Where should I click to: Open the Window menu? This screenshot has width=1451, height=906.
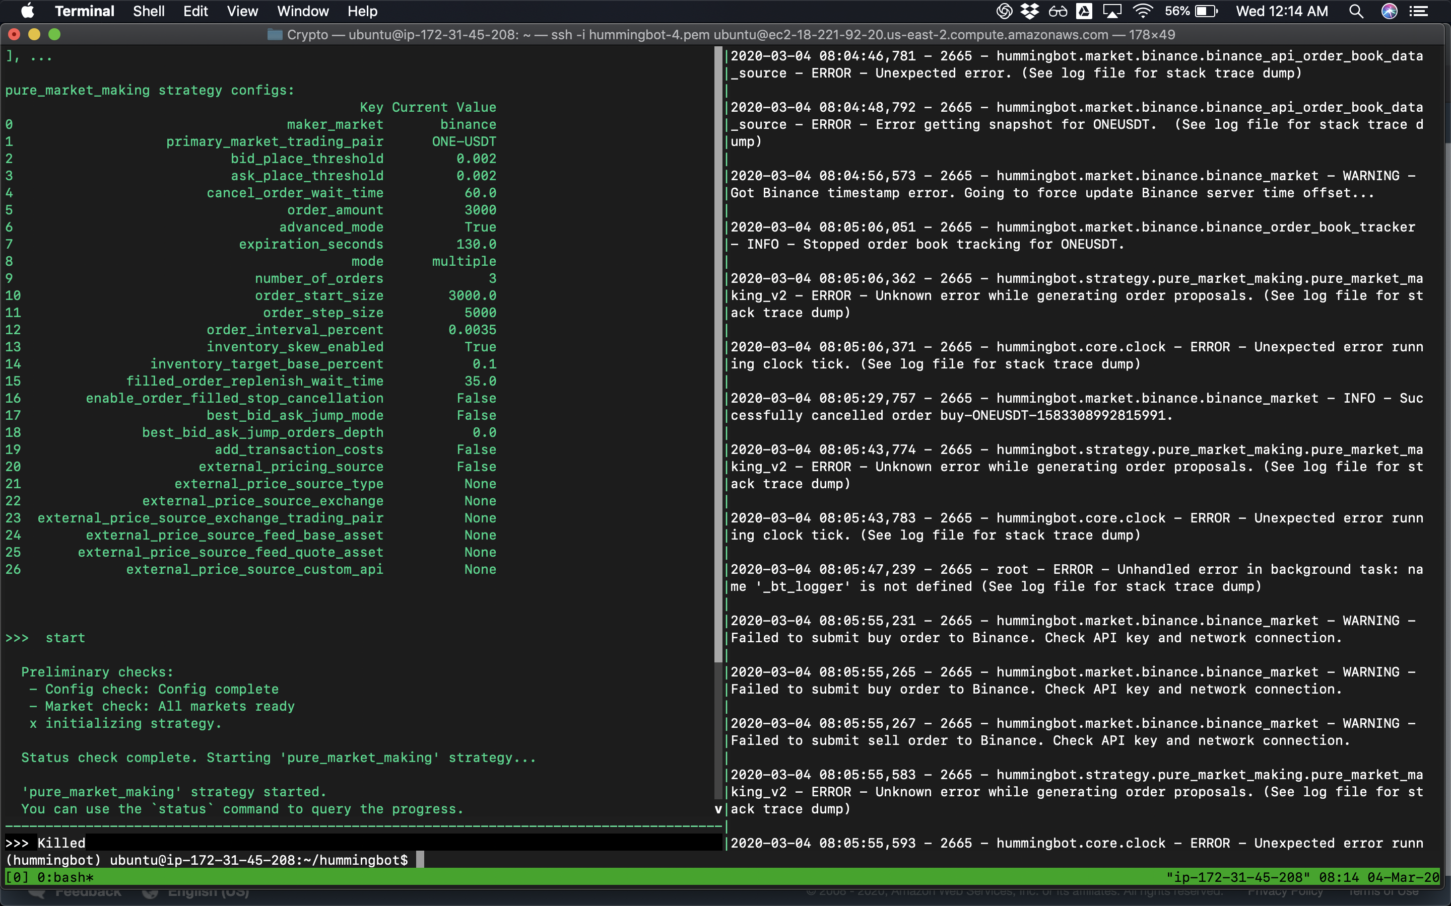click(x=303, y=11)
